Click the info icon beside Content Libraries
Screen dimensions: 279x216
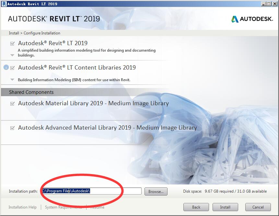[x=6, y=67]
